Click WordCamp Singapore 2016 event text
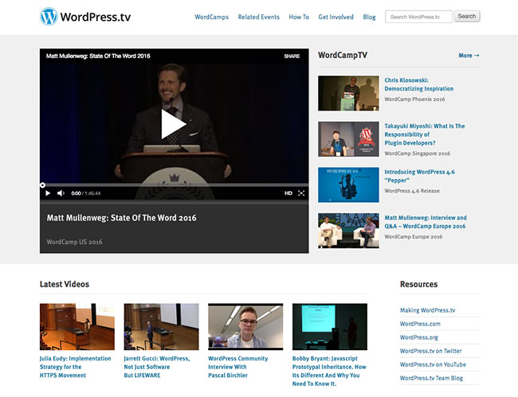Image resolution: width=518 pixels, height=397 pixels. pos(418,154)
